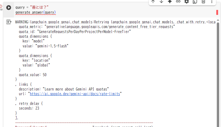Click the red error indicator left of cell
Image resolution: width=221 pixels, height=127 pixels.
1,6
